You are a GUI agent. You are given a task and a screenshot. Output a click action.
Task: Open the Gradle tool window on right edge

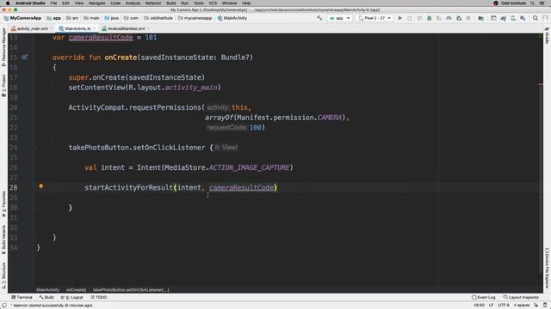(x=548, y=36)
